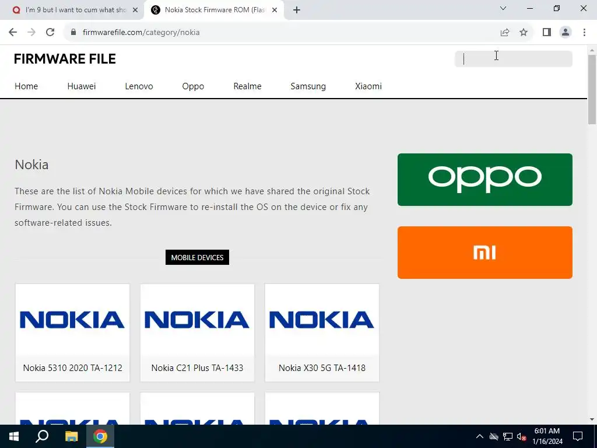Open the Chrome profile avatar
The image size is (597, 448).
pos(566,33)
